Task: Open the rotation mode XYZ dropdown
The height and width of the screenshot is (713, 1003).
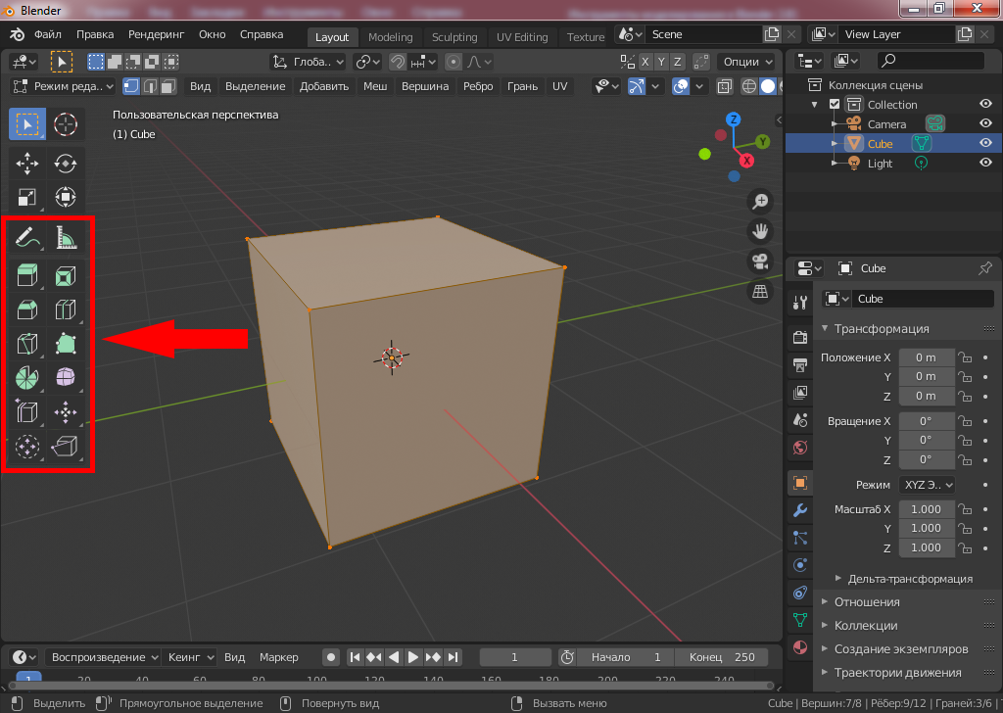Action: point(927,485)
